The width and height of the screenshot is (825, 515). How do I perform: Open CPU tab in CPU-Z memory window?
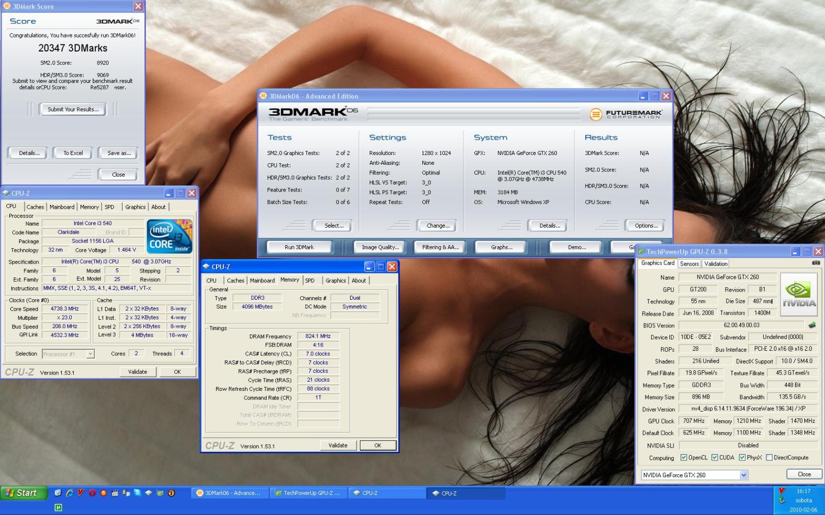(x=211, y=281)
